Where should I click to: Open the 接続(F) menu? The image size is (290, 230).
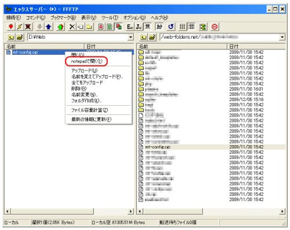coord(13,18)
